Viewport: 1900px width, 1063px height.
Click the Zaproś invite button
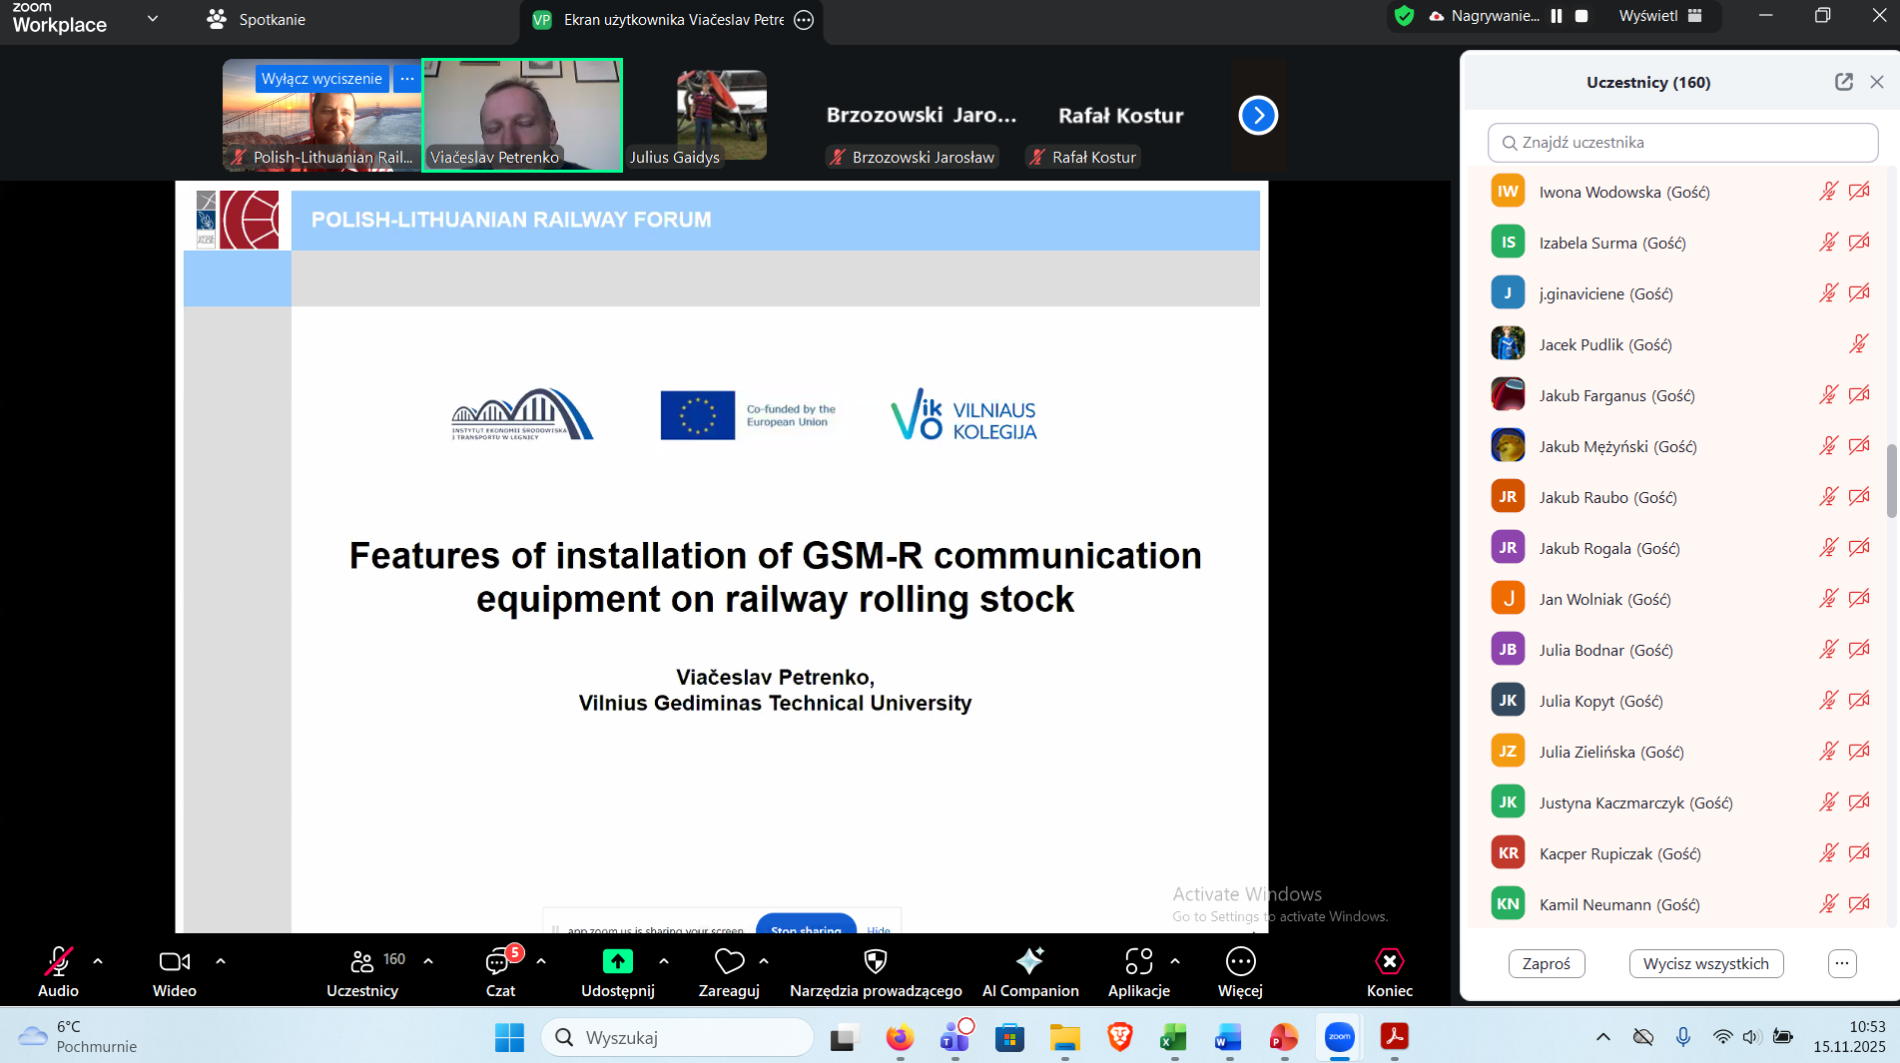pos(1546,963)
